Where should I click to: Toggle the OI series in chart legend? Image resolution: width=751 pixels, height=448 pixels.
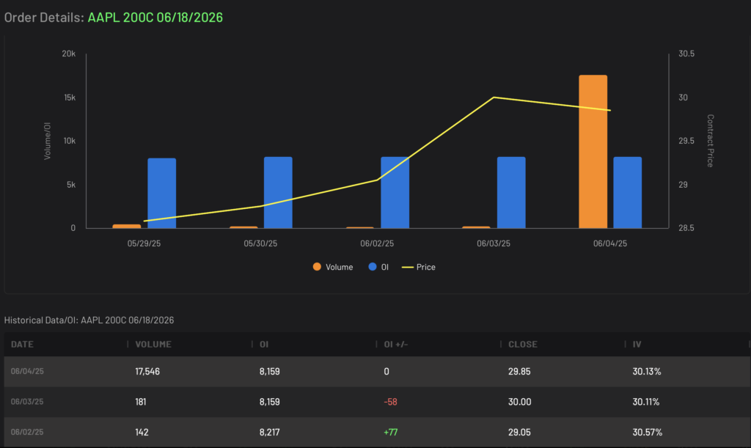tap(378, 267)
